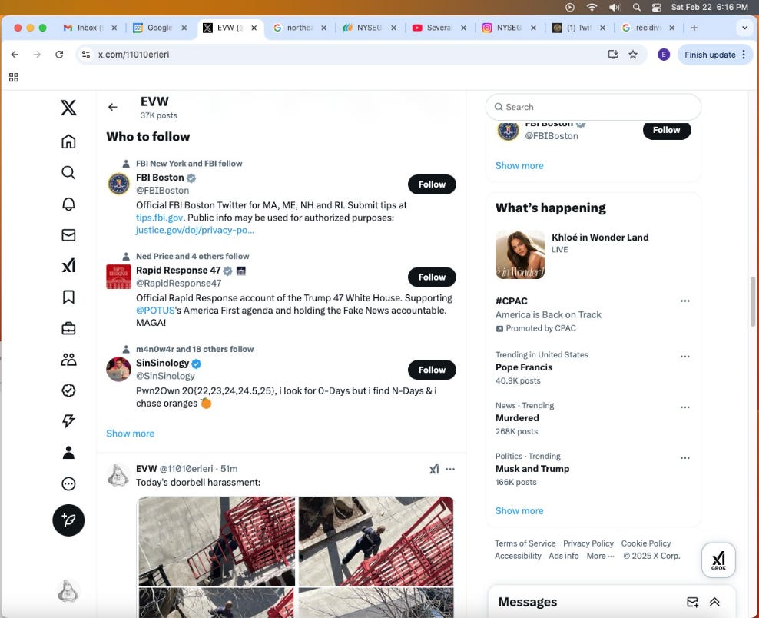Image resolution: width=759 pixels, height=618 pixels.
Task: Open Terms of Service footer link
Action: (x=525, y=543)
